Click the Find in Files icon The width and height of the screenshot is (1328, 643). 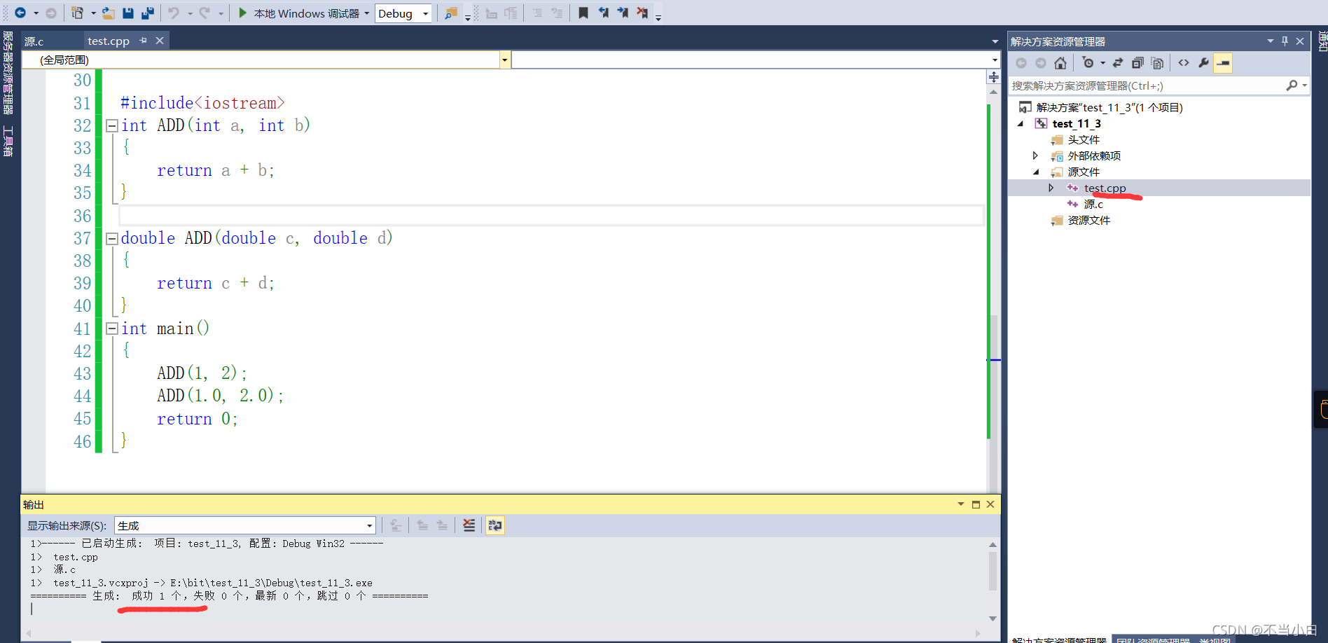click(x=451, y=13)
